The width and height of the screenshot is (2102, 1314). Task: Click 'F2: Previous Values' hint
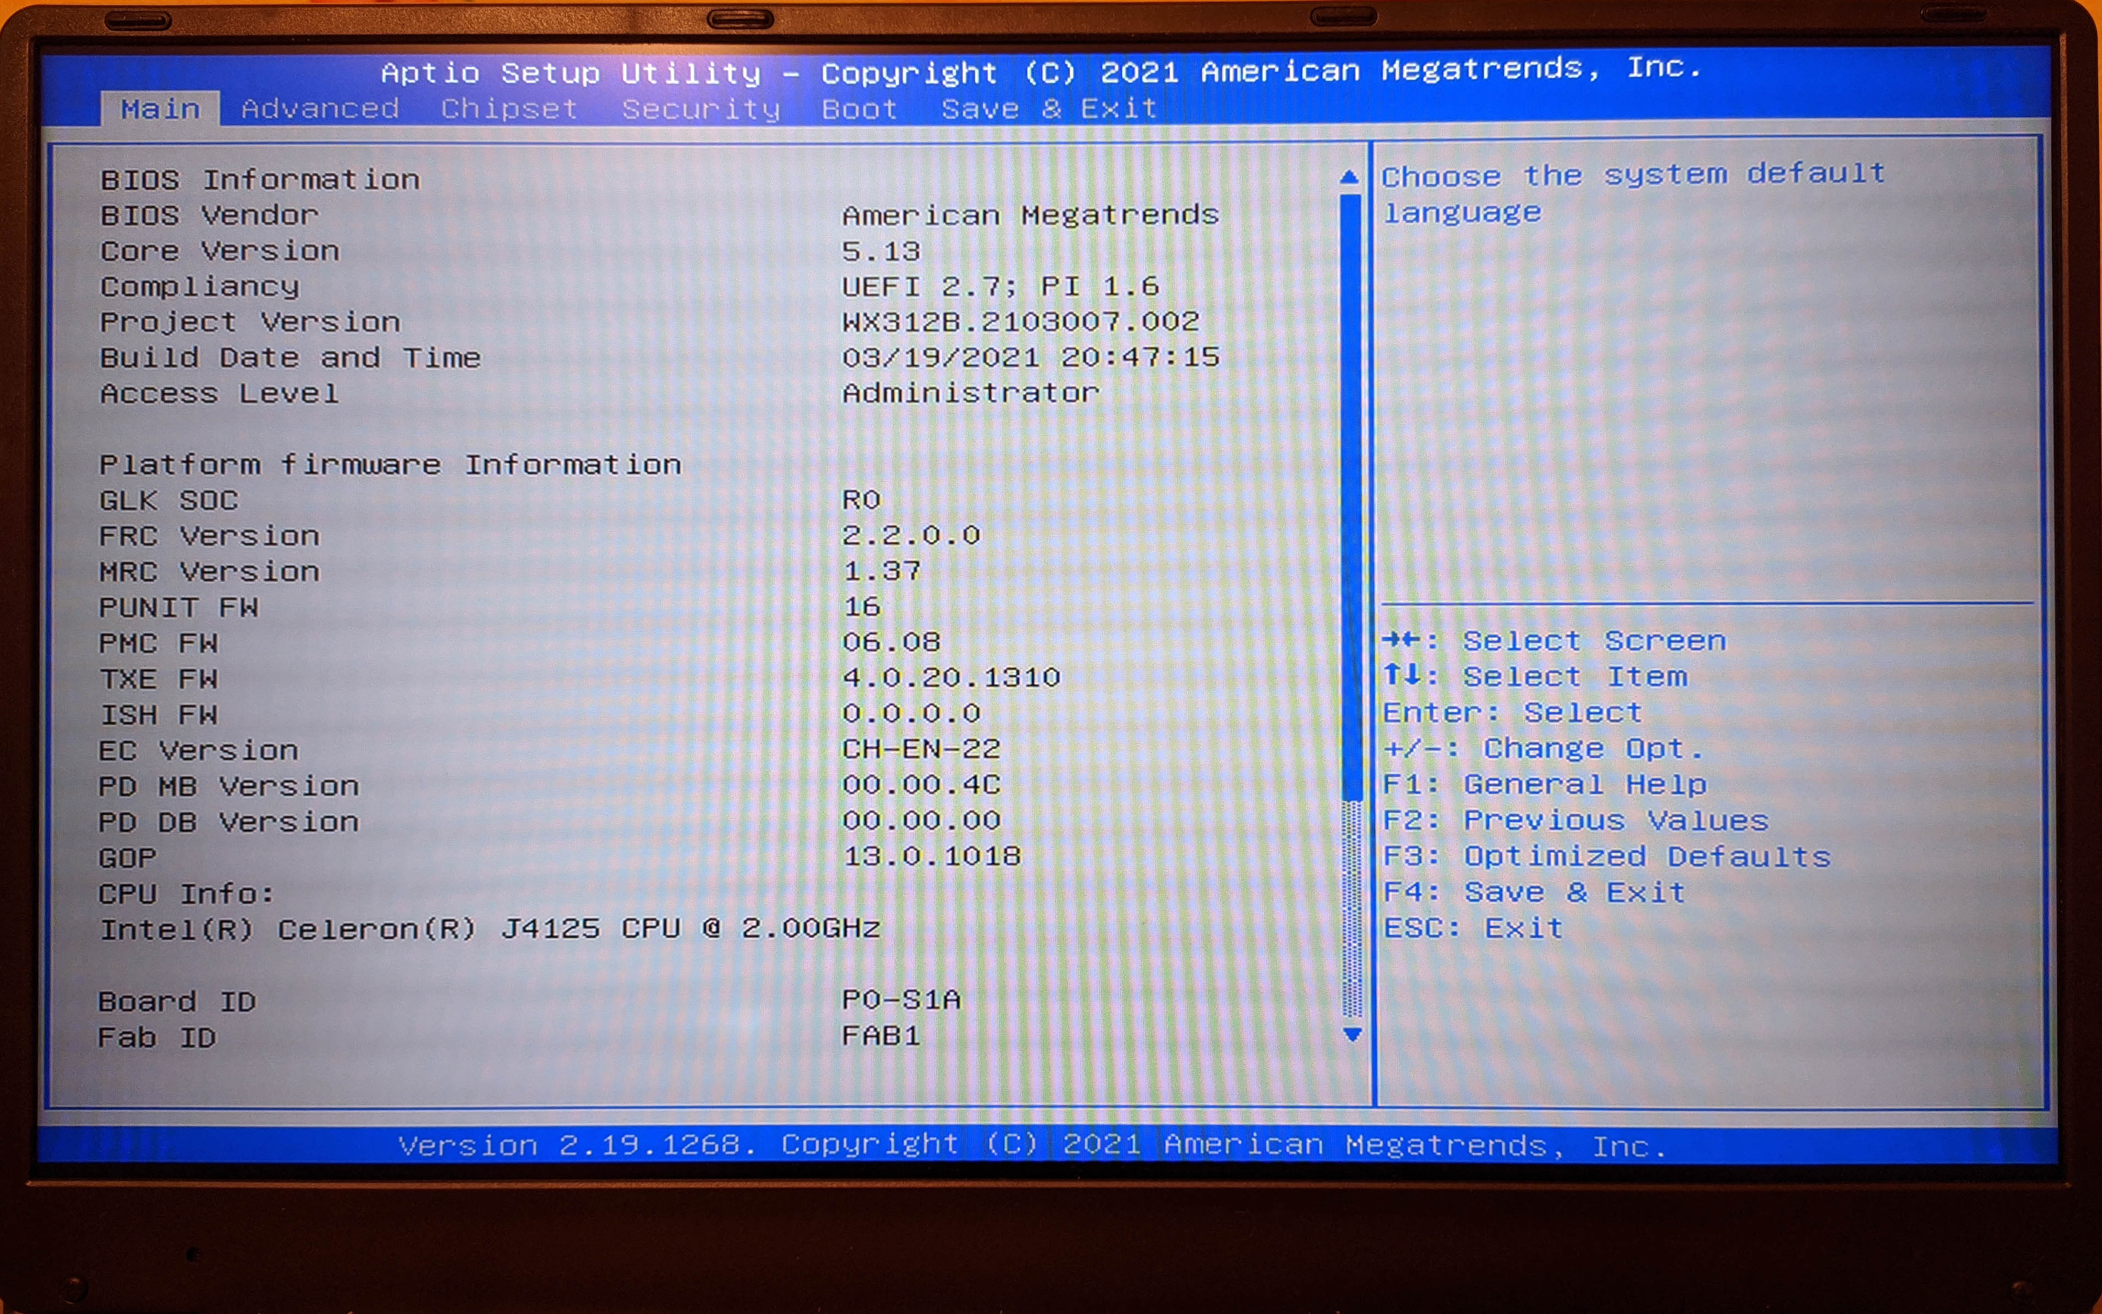coord(1575,820)
